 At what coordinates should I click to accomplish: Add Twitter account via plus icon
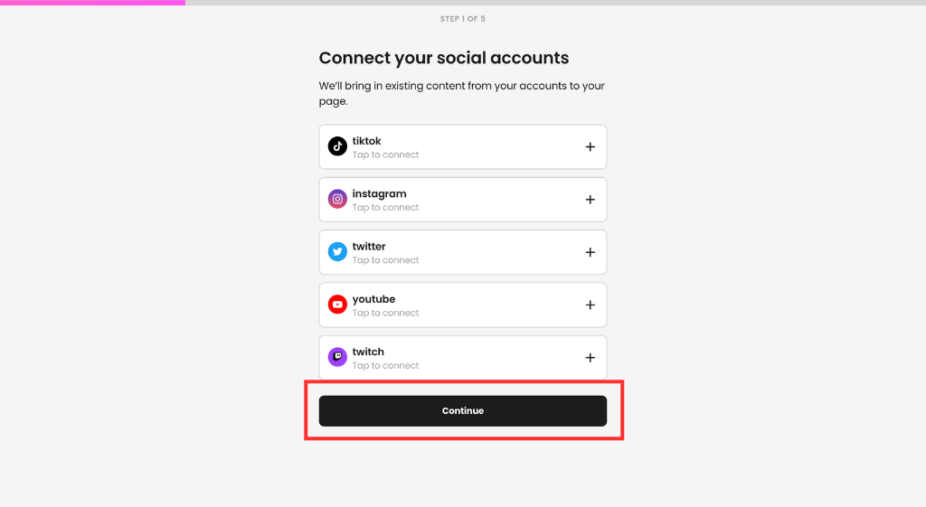[x=590, y=252]
